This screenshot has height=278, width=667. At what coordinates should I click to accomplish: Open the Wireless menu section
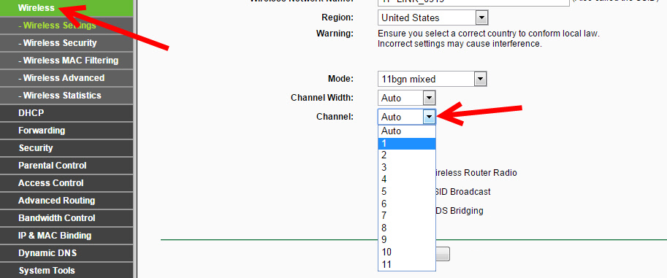[66, 7]
